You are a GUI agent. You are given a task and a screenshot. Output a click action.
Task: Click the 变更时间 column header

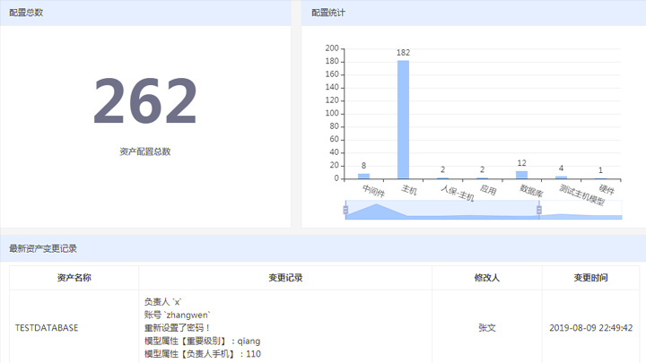click(x=590, y=278)
